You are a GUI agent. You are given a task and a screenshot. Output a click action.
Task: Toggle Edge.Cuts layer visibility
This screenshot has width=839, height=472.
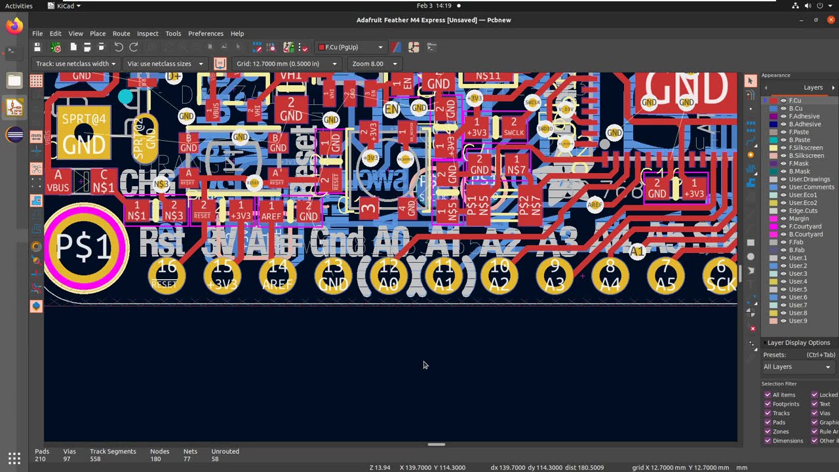[783, 210]
